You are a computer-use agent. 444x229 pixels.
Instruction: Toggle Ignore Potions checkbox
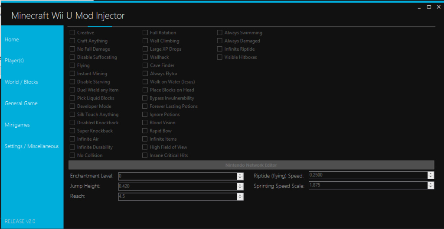145,115
